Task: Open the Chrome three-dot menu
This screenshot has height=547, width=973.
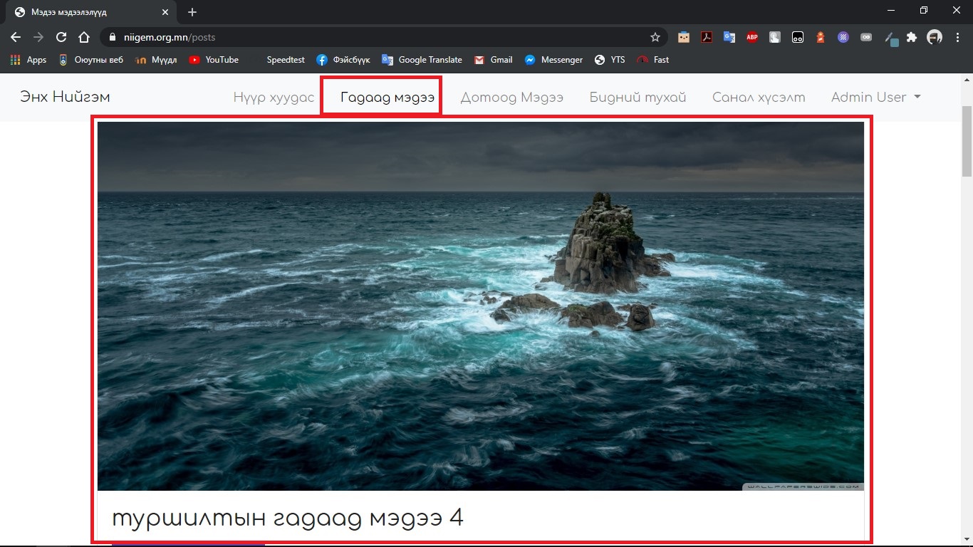Action: (957, 37)
